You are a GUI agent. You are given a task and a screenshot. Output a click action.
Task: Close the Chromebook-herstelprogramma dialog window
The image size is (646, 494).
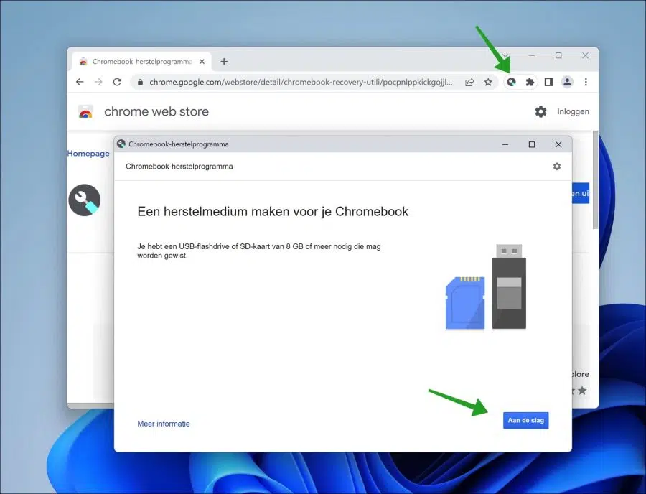[x=558, y=144]
